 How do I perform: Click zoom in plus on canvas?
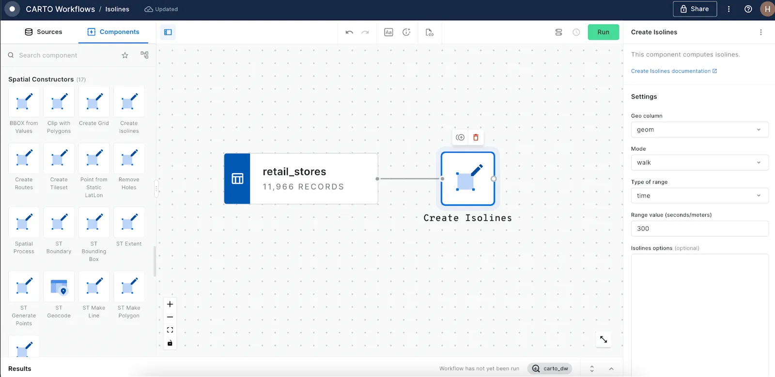point(170,304)
